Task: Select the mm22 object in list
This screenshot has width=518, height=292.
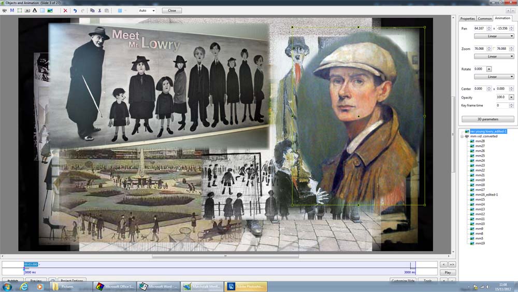Action: click(480, 170)
